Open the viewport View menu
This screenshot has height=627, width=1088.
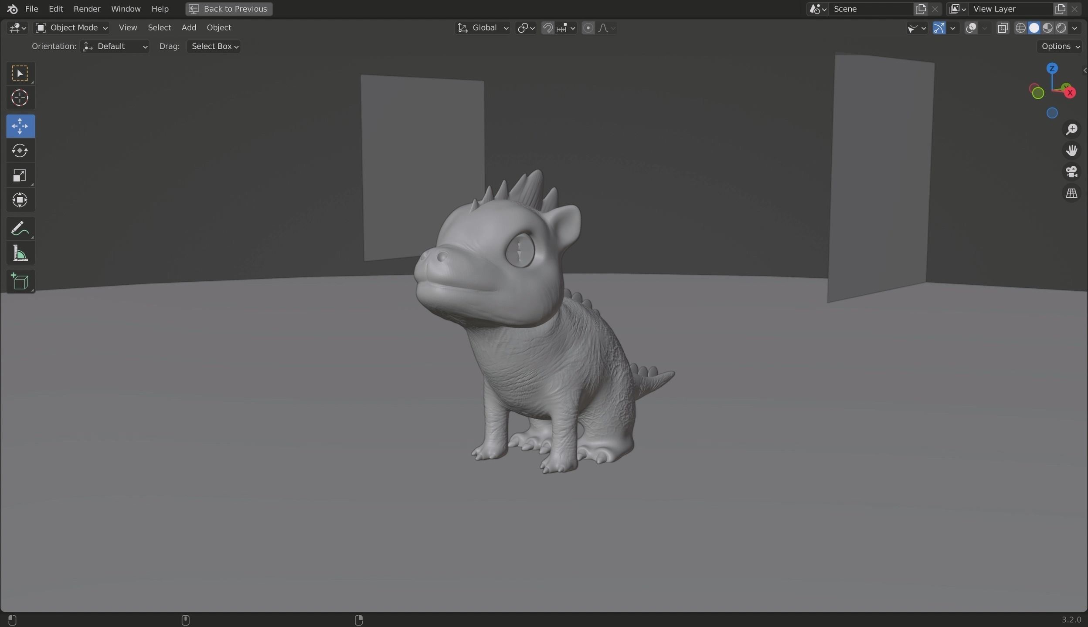pyautogui.click(x=128, y=28)
